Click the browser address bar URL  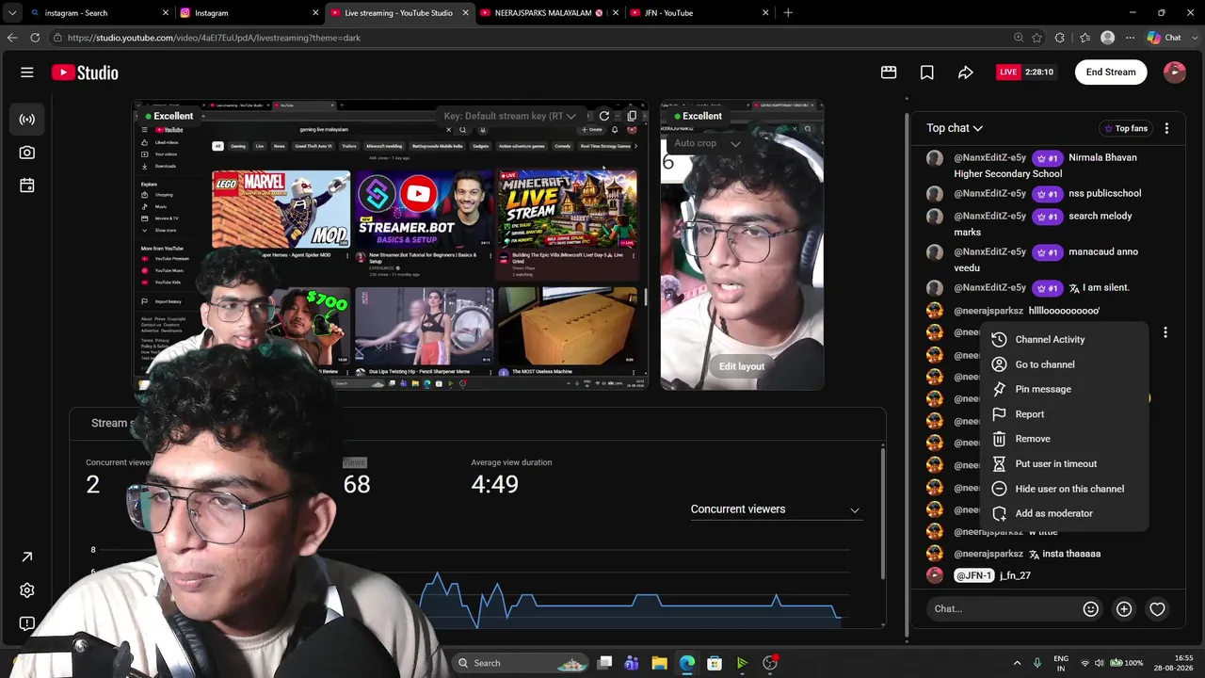(x=214, y=38)
